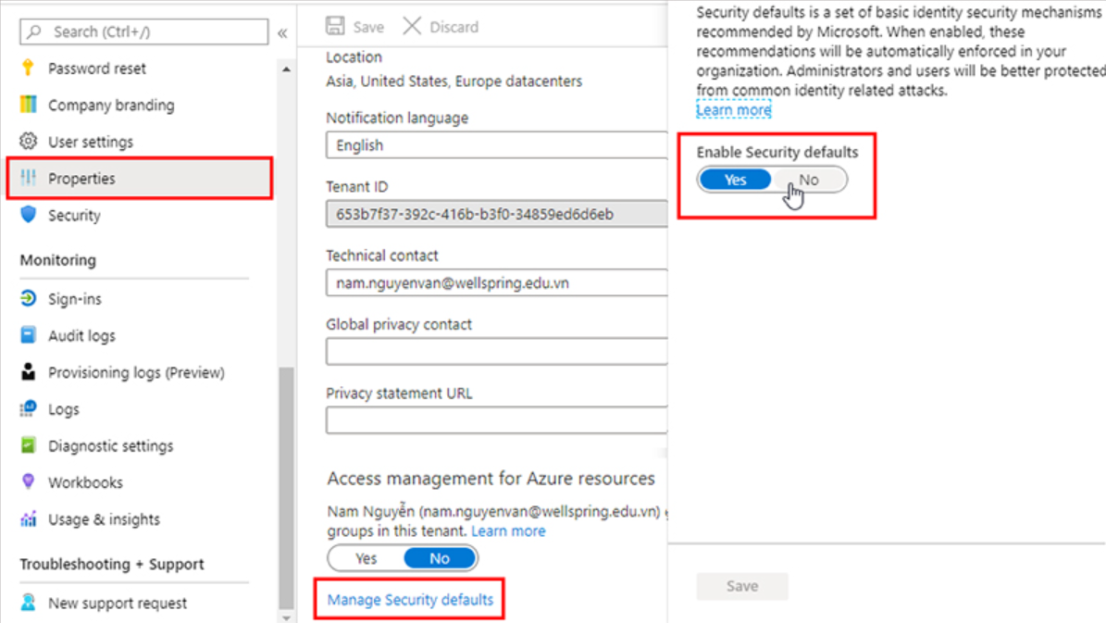Click the New support request icon

click(28, 603)
